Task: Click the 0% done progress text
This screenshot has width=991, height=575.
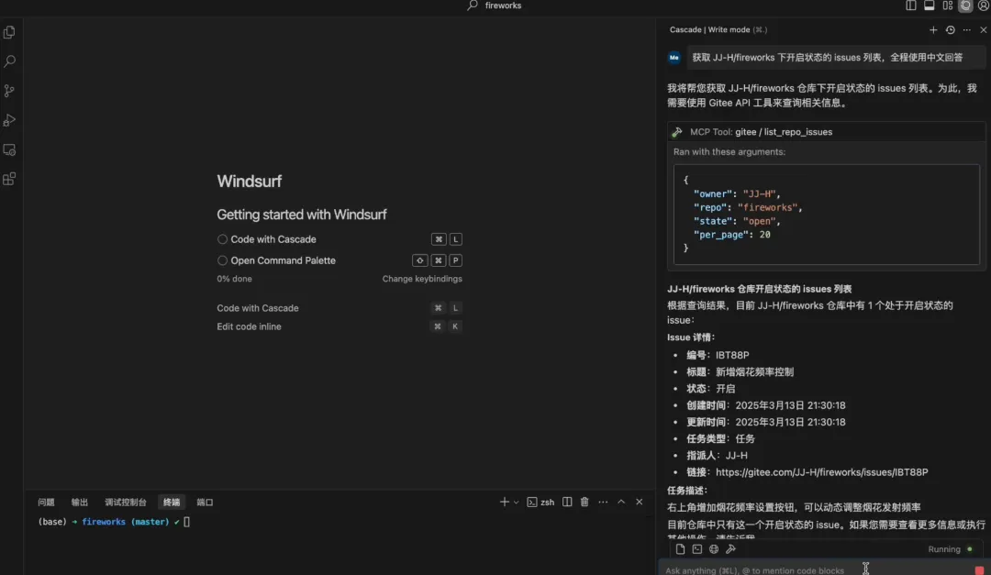Action: coord(235,279)
